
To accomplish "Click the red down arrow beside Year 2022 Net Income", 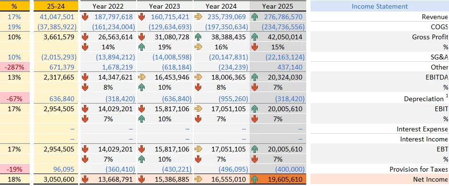I will [85, 179].
